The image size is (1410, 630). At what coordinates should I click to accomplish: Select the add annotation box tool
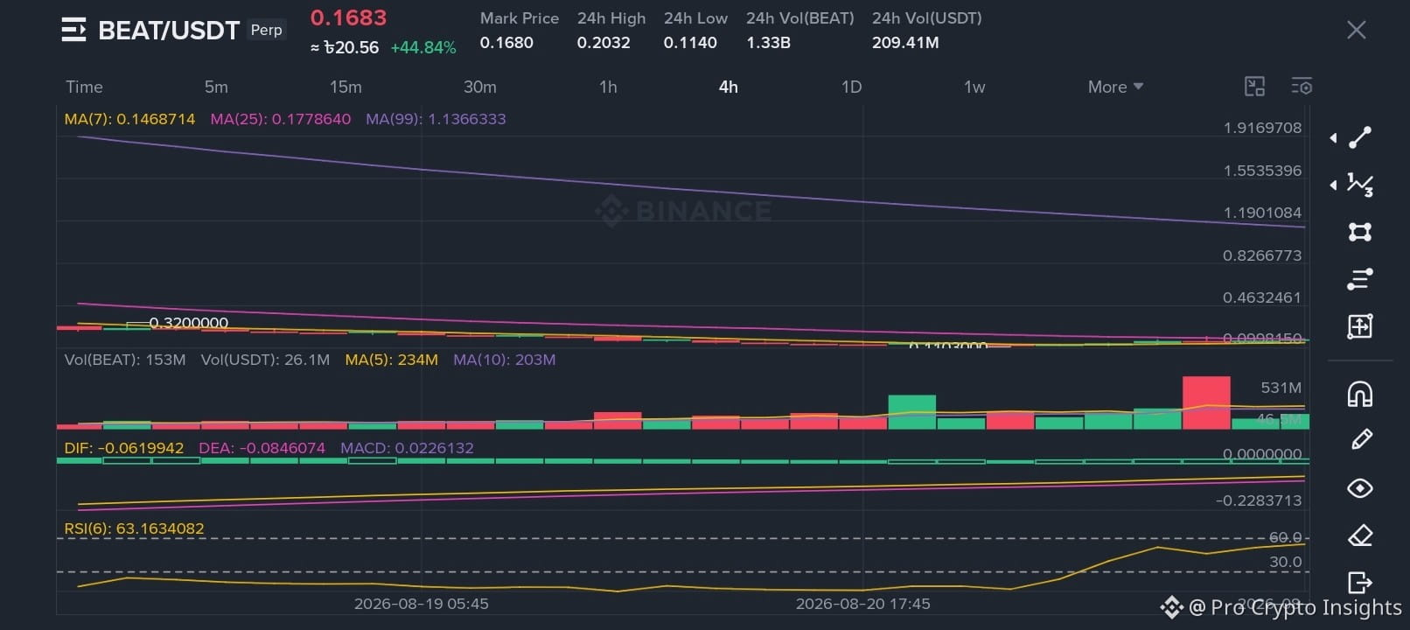point(1360,326)
